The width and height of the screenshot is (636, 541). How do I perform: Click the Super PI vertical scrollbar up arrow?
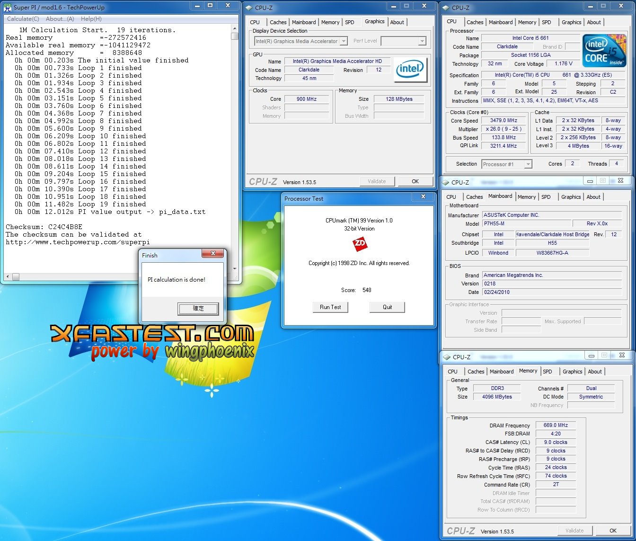(x=235, y=29)
